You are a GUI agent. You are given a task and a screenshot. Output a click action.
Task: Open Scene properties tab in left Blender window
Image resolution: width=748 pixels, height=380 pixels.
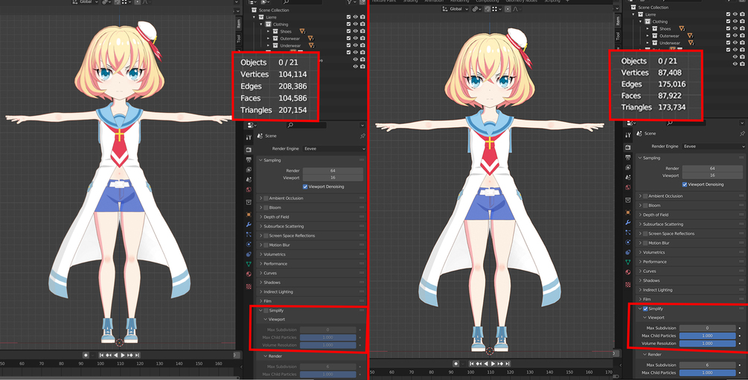point(249,180)
